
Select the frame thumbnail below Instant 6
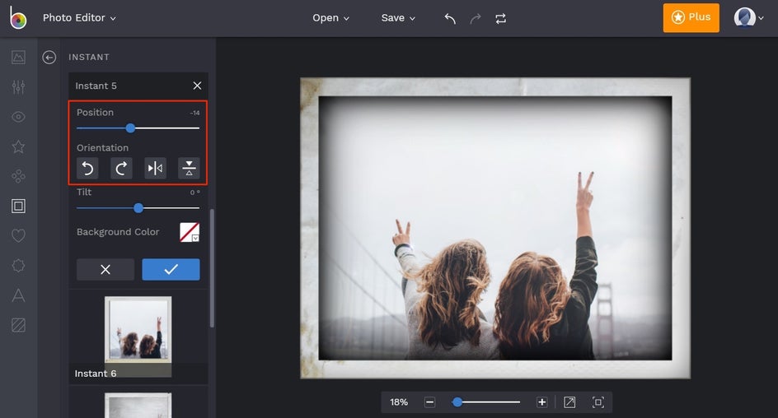(138, 405)
